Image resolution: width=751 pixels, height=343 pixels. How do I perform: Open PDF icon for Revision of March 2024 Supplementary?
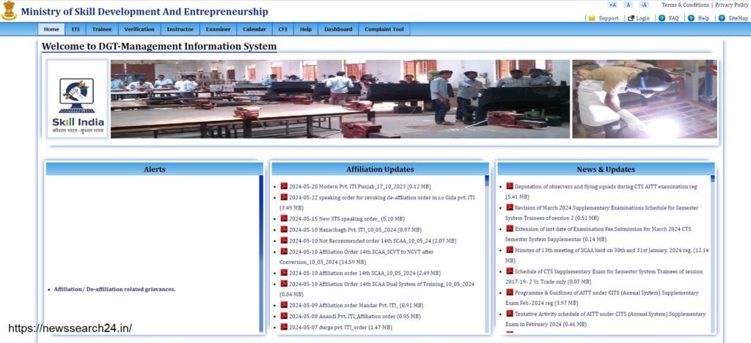(x=510, y=207)
